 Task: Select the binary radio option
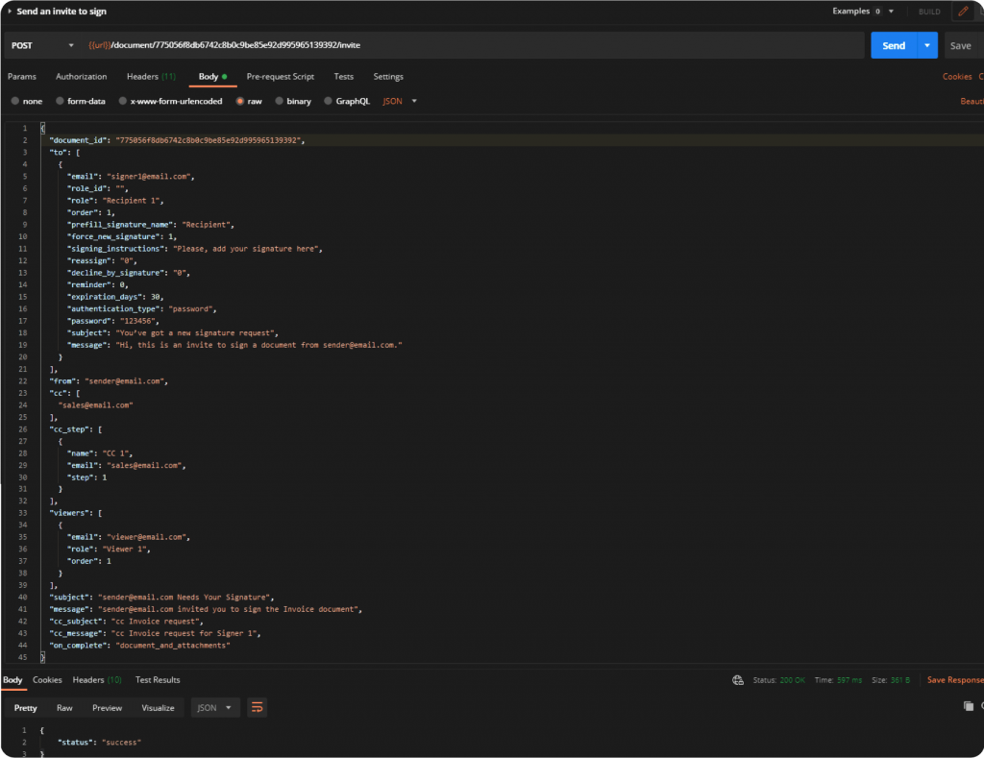click(279, 101)
